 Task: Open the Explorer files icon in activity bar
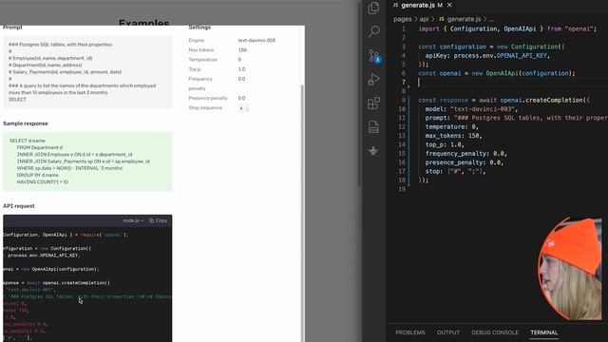(373, 8)
